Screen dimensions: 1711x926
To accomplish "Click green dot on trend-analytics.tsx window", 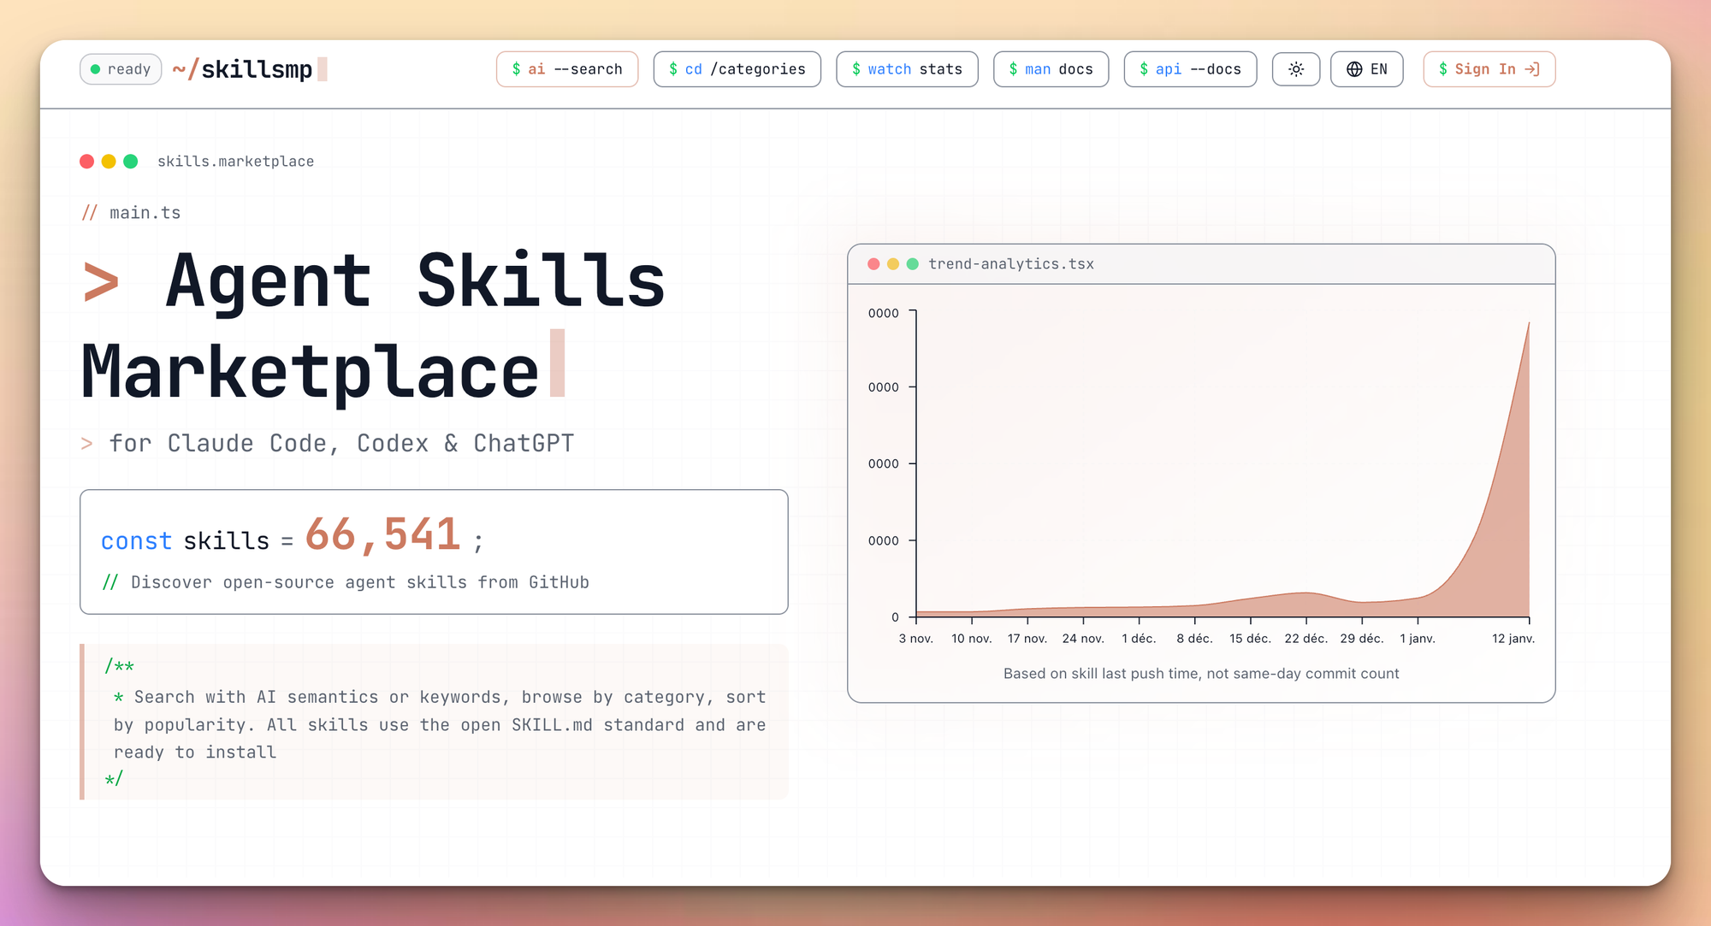I will [x=913, y=264].
